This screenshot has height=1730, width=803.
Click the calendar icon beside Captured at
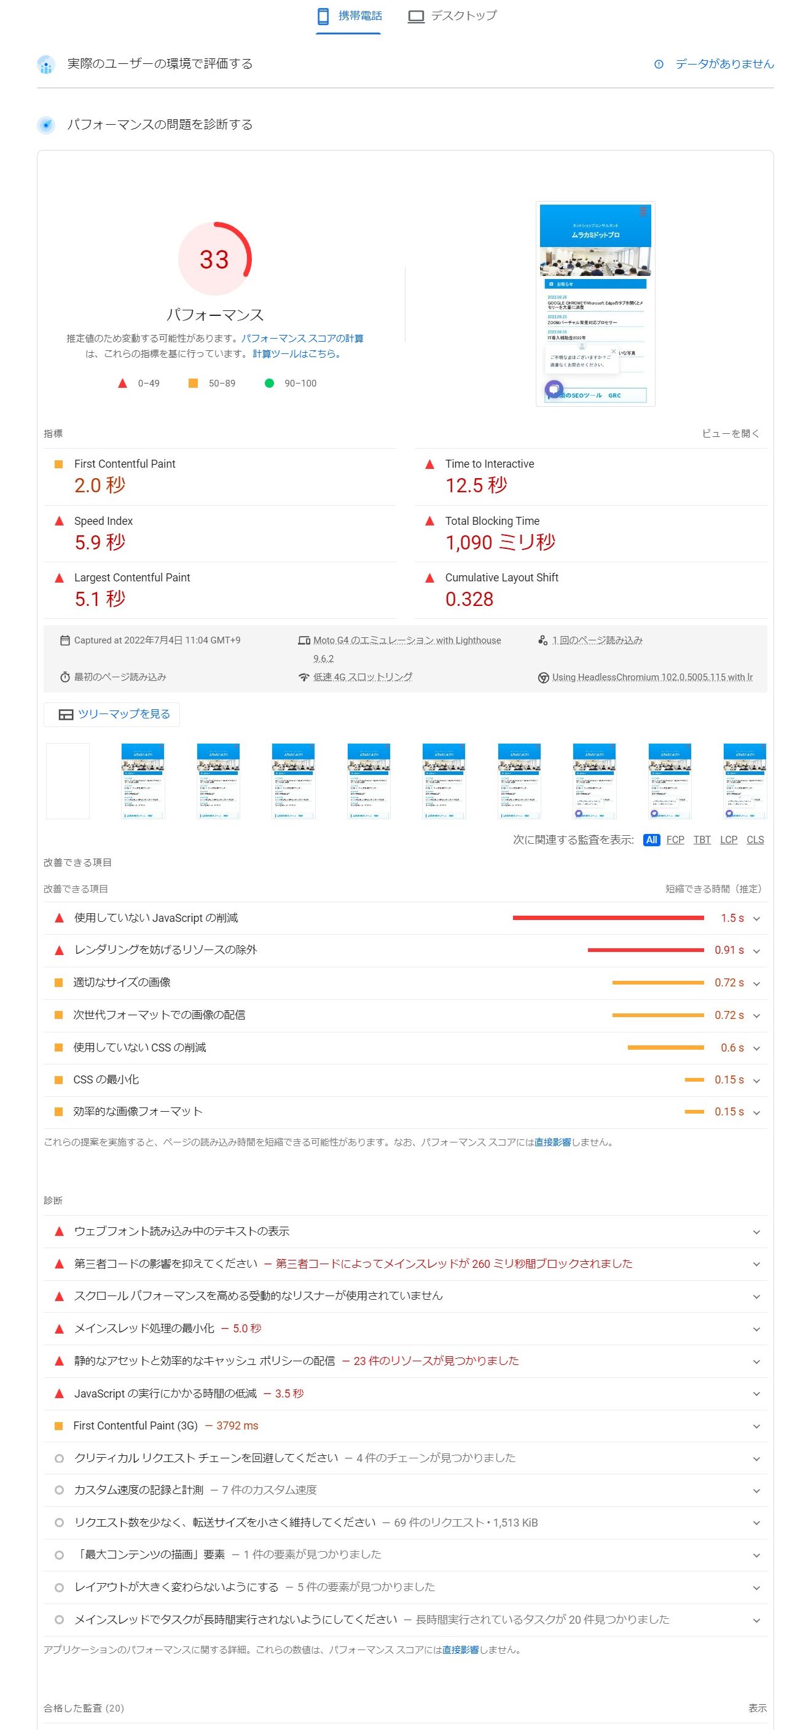click(65, 641)
